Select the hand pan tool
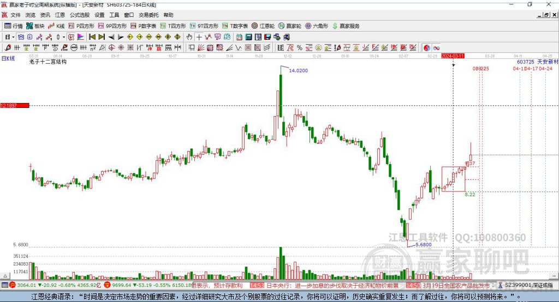559x302 pixels. click(189, 37)
